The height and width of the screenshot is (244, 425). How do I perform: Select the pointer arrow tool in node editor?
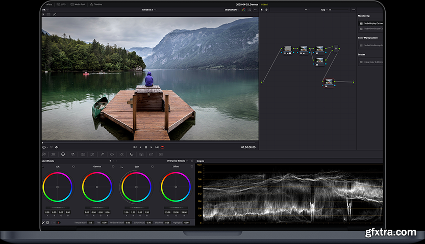coord(261,9)
